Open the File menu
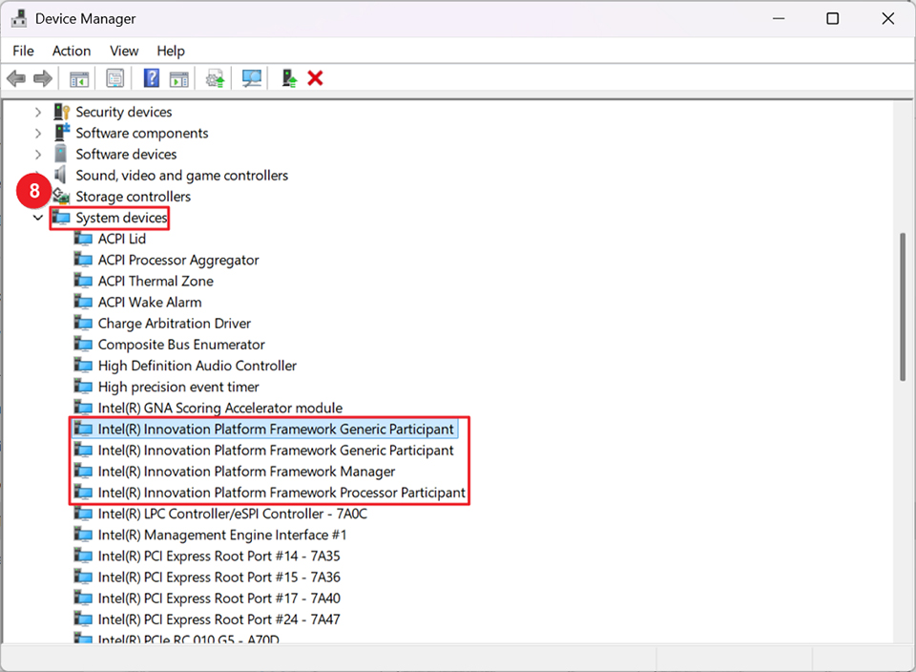916x672 pixels. click(x=23, y=51)
